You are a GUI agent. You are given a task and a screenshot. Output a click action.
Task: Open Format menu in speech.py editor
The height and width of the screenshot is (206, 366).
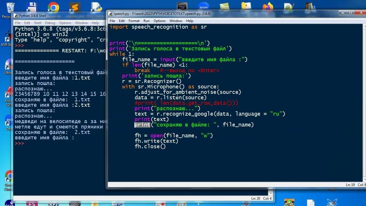click(134, 21)
